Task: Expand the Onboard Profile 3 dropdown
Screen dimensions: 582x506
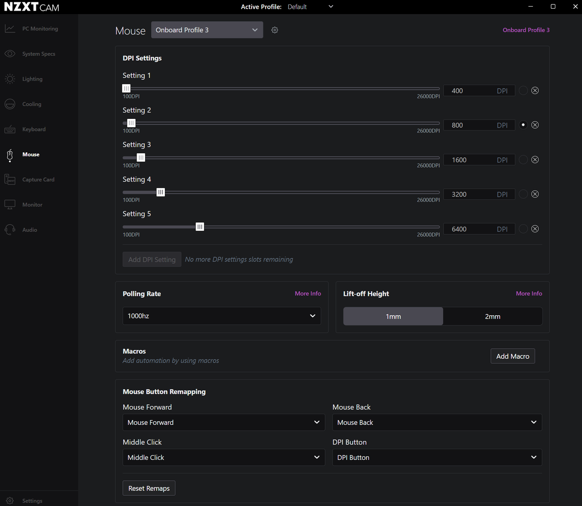Action: pyautogui.click(x=207, y=30)
